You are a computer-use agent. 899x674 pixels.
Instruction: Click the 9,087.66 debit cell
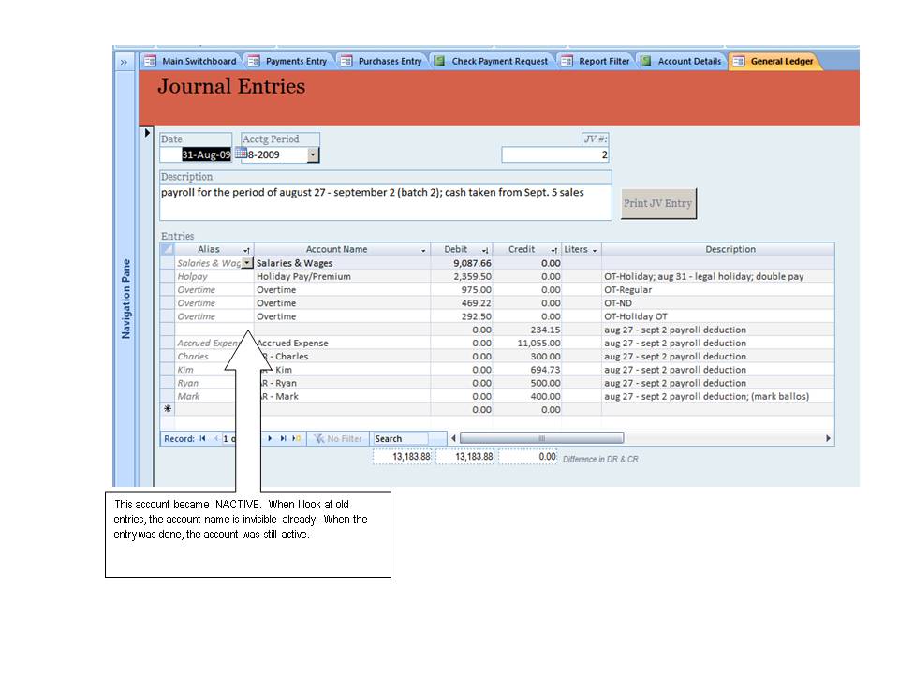(462, 263)
